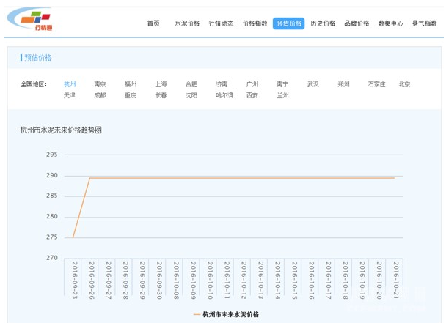Viewport: 446px width, 323px height.
Task: Click x-axis date 2016-10-21
Action: click(x=396, y=281)
